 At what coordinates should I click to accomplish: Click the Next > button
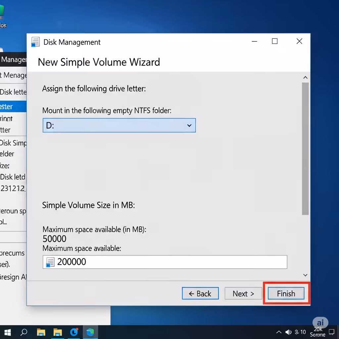[243, 293]
